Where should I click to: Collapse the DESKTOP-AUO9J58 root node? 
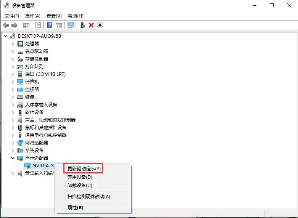coord(6,36)
